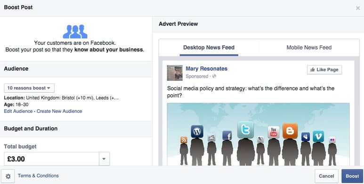The width and height of the screenshot is (364, 184).
Task: Click the settings gear icon
Action: (8, 176)
